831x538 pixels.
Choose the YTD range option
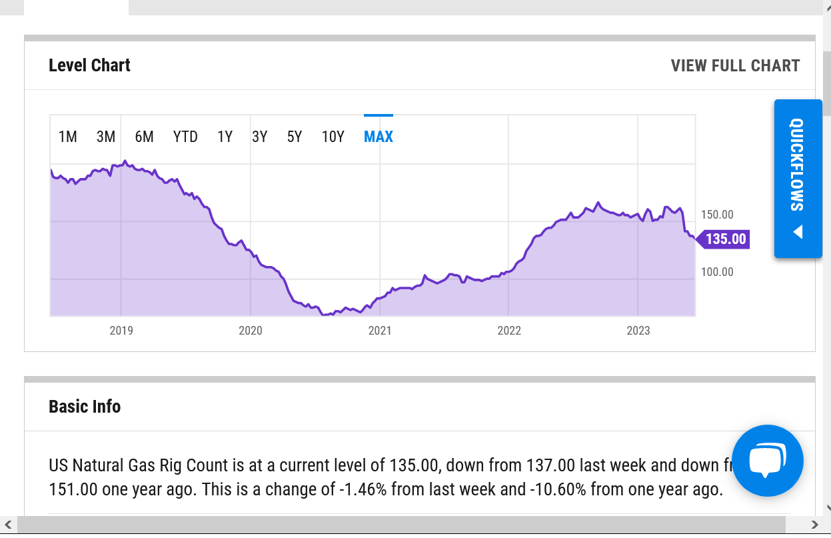point(185,137)
